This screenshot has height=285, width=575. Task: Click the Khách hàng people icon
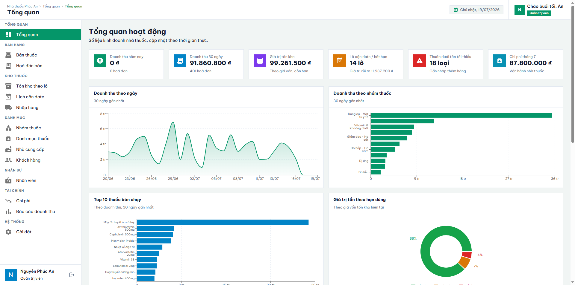[x=8, y=160]
